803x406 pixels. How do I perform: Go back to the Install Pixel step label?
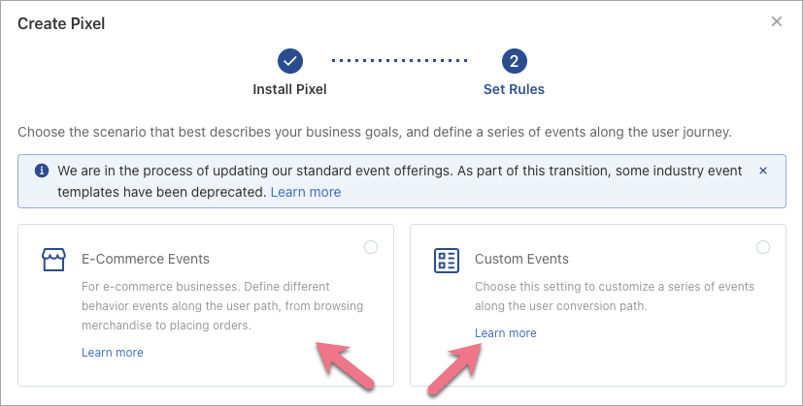coord(289,89)
